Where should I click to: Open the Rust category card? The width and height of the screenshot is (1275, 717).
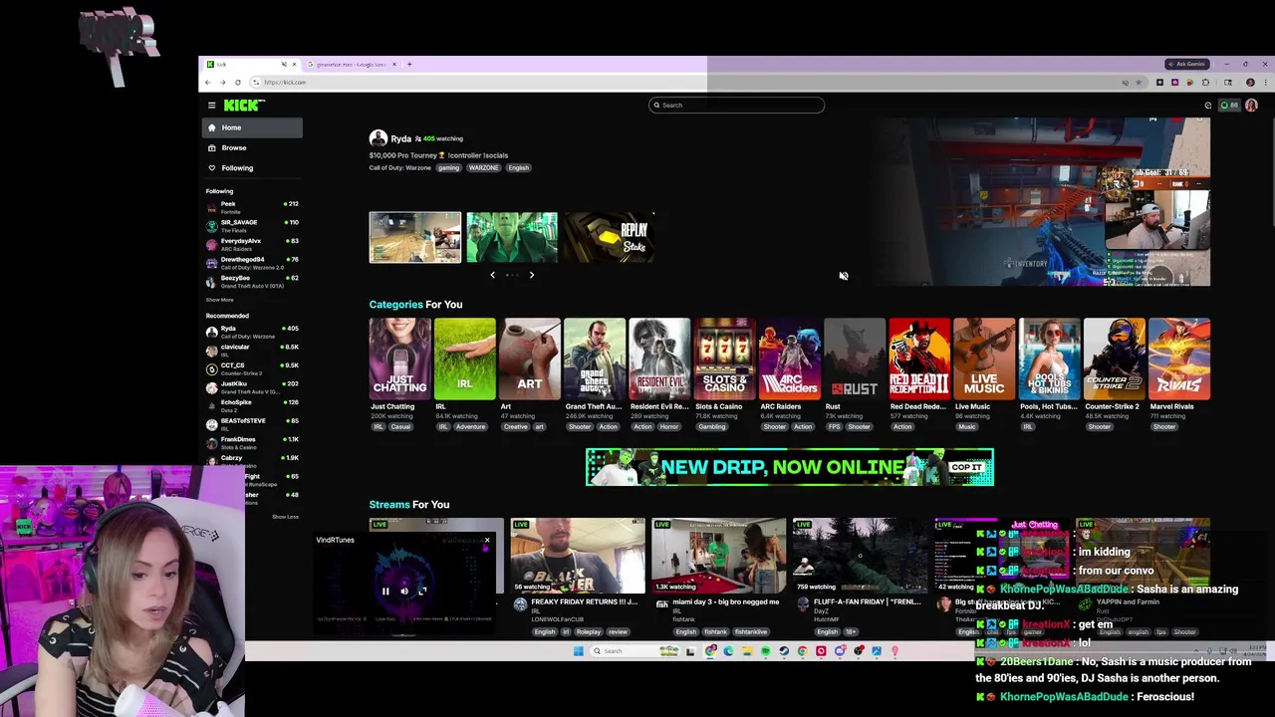pyautogui.click(x=855, y=359)
